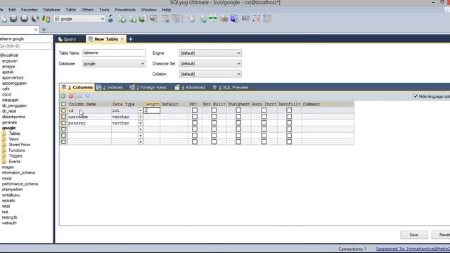This screenshot has height=253, width=450.
Task: Open the Tables folder under google
Action: pos(14,134)
